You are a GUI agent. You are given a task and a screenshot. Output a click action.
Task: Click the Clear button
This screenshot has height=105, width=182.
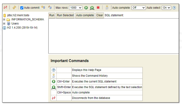pos(100,15)
